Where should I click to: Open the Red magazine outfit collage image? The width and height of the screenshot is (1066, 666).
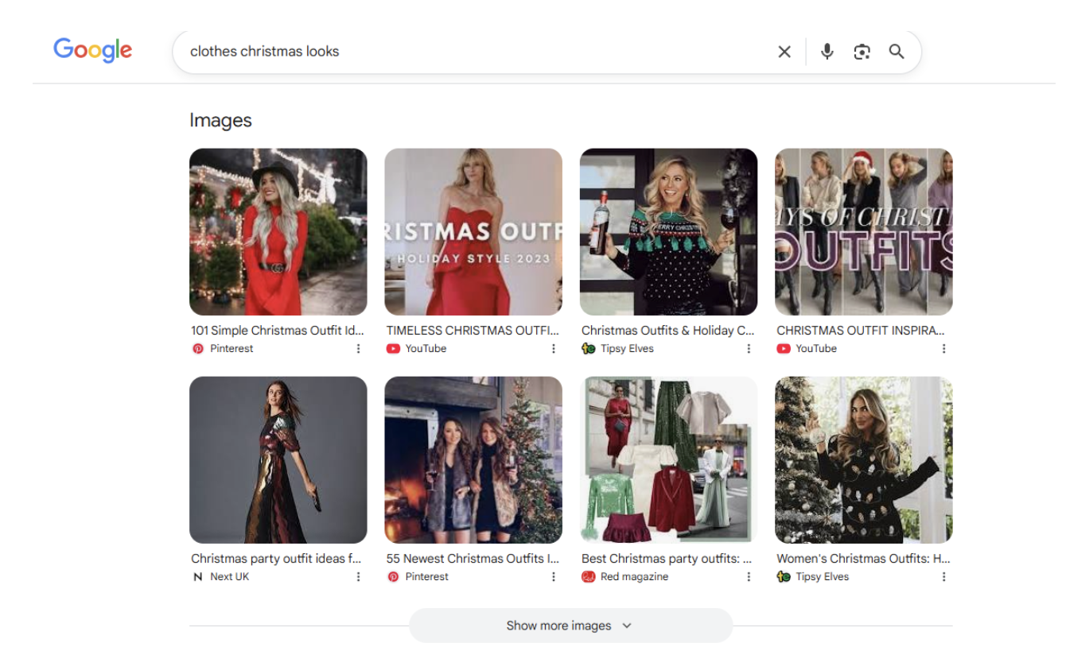(668, 460)
